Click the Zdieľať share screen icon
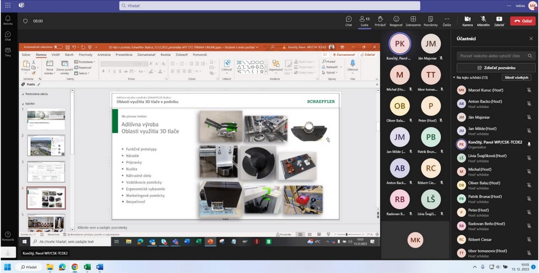The height and width of the screenshot is (273, 539). pos(499,19)
